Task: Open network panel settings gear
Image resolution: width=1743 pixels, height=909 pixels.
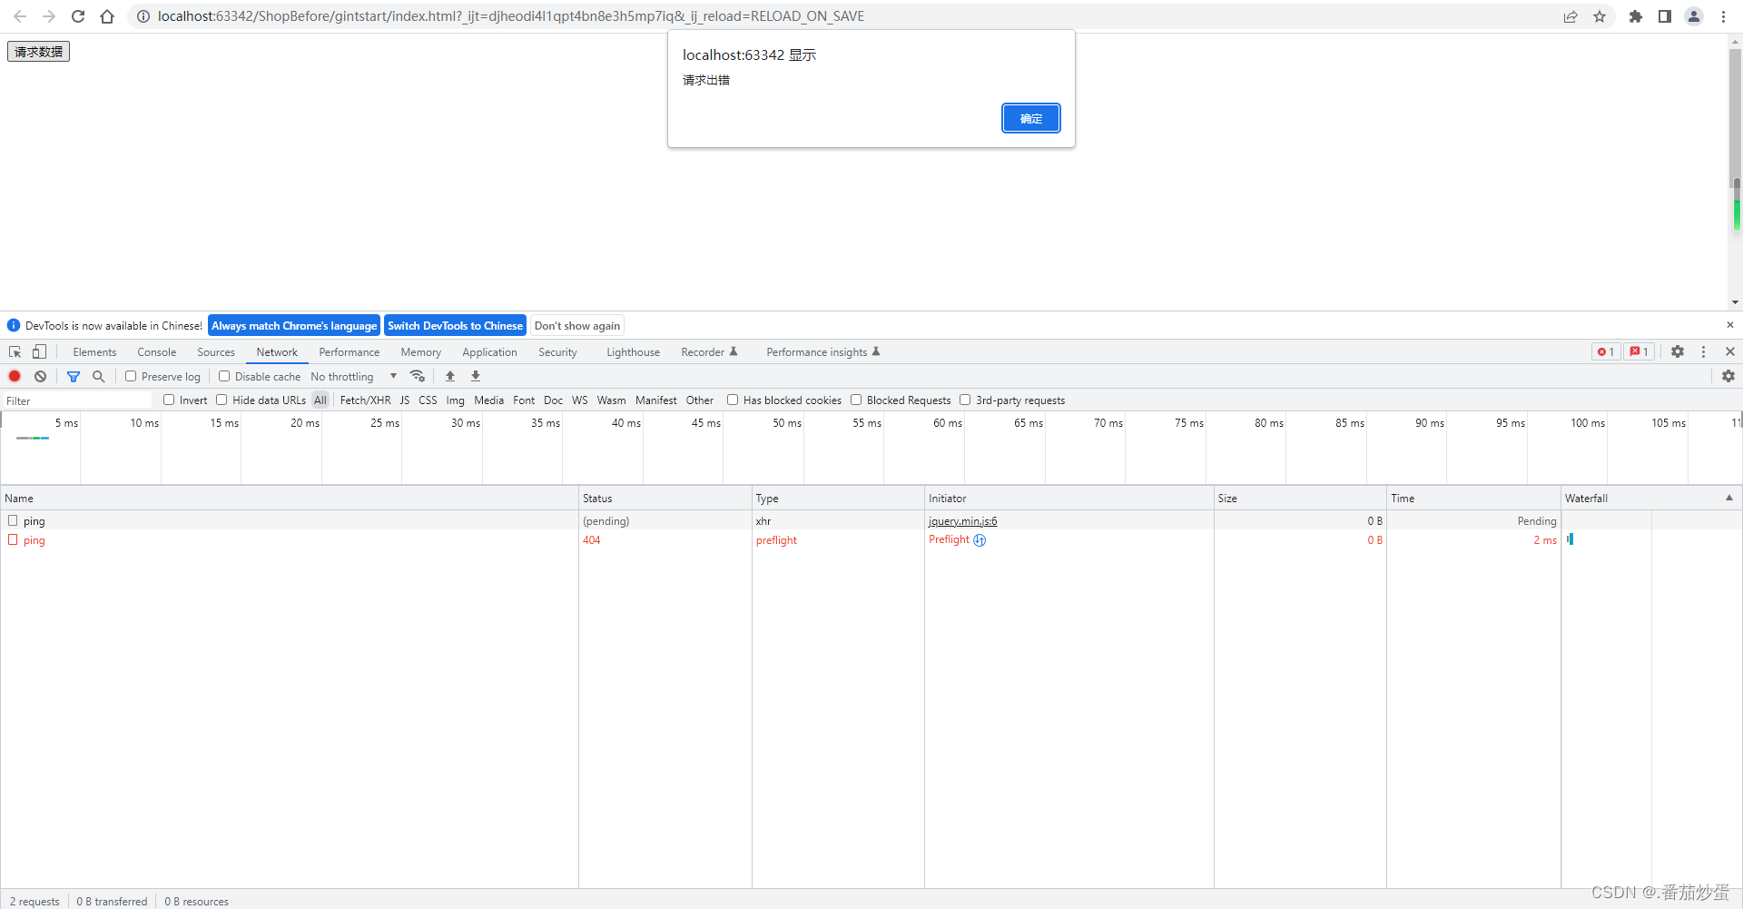Action: [1728, 376]
